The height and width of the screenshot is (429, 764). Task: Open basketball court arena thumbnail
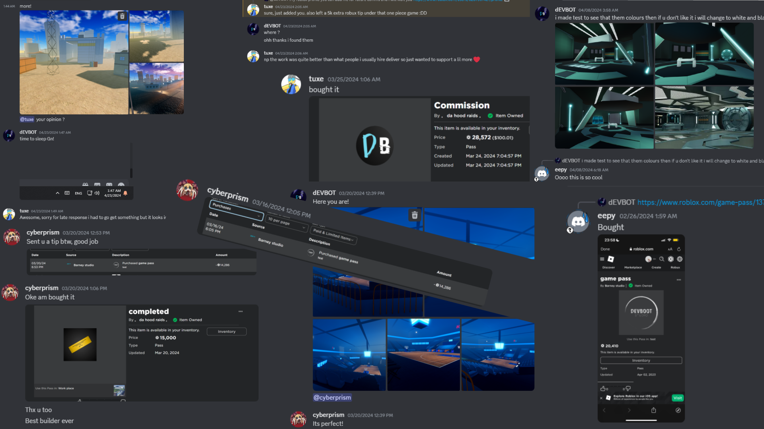point(423,355)
